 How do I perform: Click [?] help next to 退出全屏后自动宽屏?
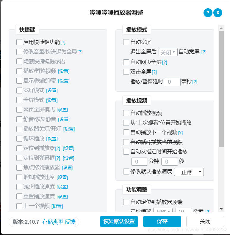point(204,52)
